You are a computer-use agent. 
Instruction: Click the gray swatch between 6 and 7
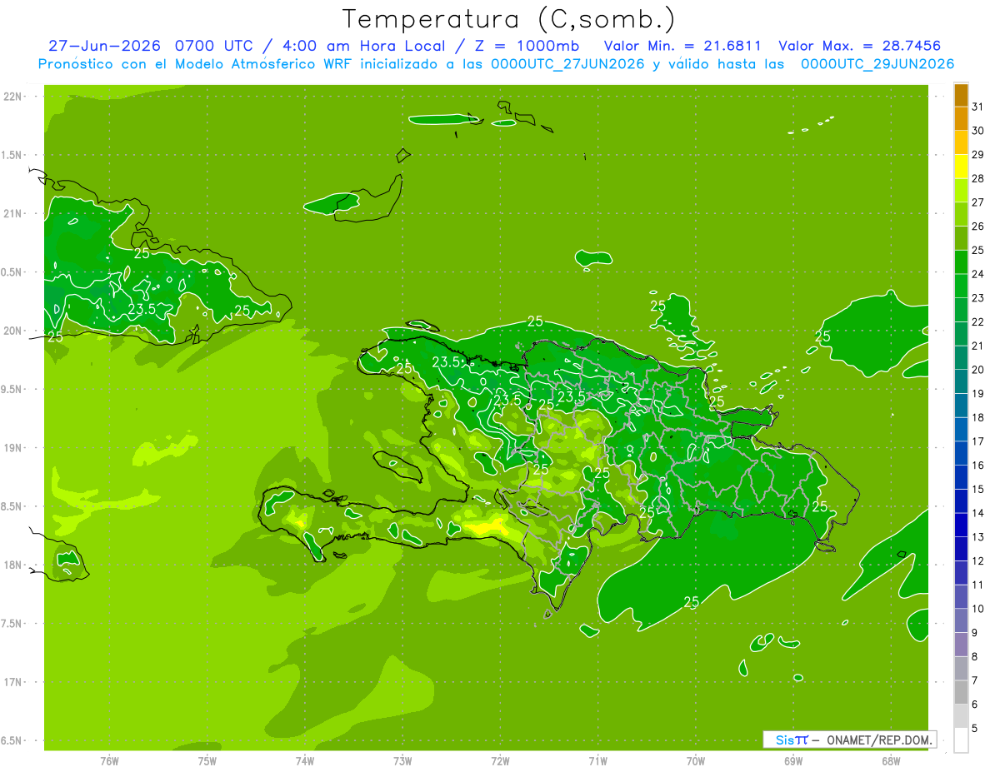pyautogui.click(x=961, y=692)
